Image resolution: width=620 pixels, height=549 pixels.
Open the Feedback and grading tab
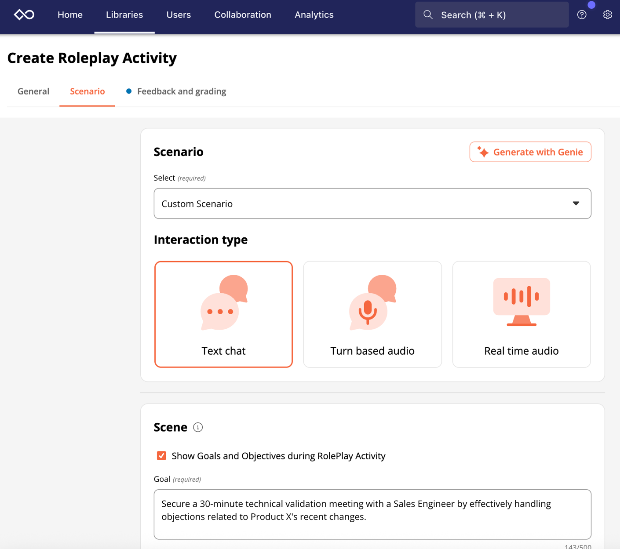point(181,91)
